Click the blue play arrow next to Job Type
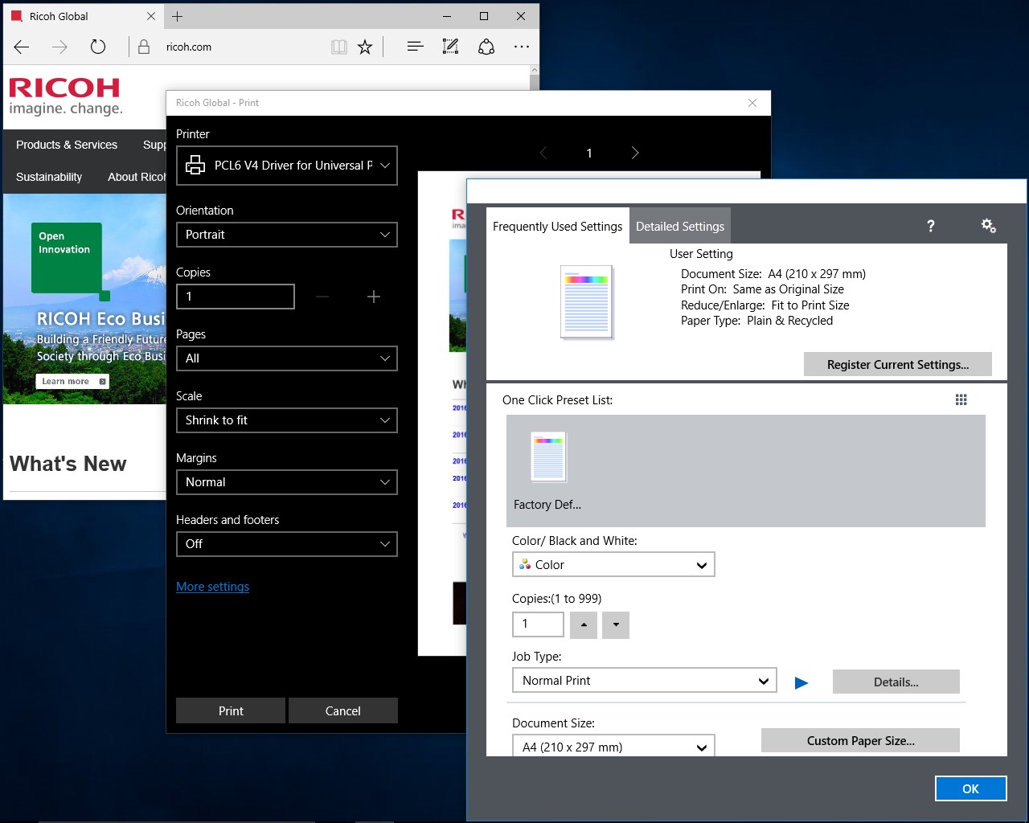 coord(801,682)
